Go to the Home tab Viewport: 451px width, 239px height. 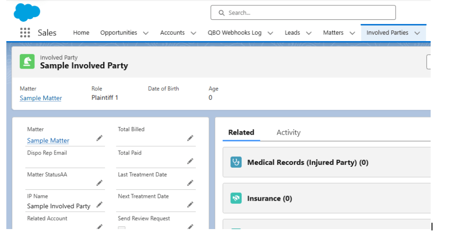81,33
